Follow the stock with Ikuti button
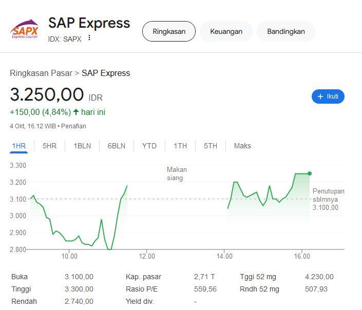 tap(328, 96)
